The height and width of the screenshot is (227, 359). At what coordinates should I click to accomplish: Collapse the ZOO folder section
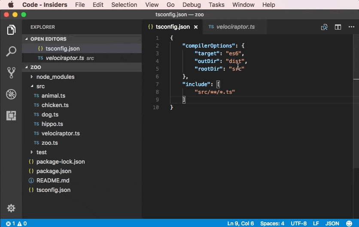pos(27,67)
